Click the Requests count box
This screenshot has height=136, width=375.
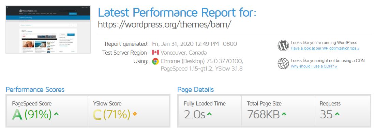point(342,111)
